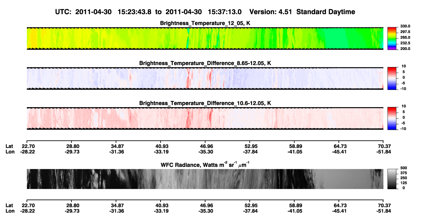The height and width of the screenshot is (218, 426).
Task: Click the 'Lat' label on the axis below the WFC strip
Action: (x=10, y=205)
